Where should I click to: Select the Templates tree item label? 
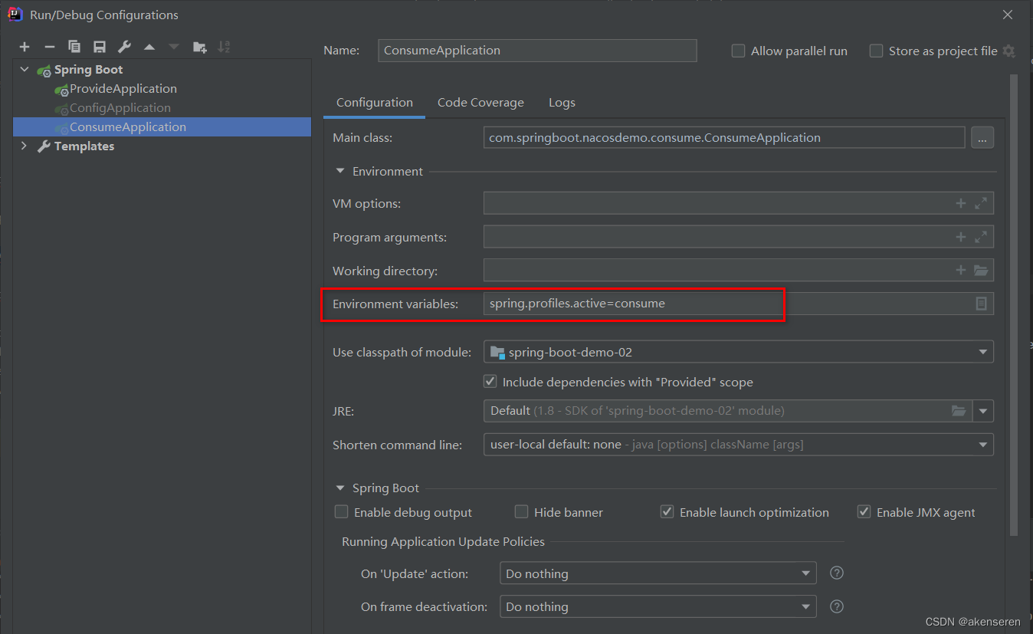click(x=84, y=146)
